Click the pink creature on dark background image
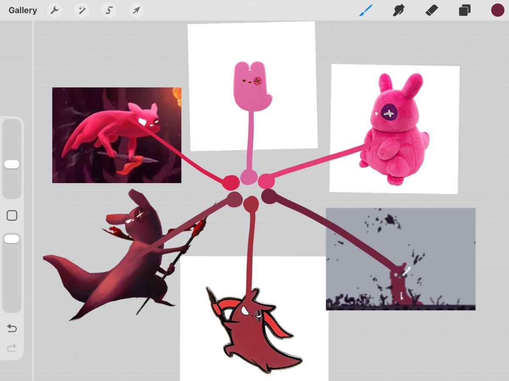Viewport: 509px width, 381px height. pyautogui.click(x=117, y=135)
